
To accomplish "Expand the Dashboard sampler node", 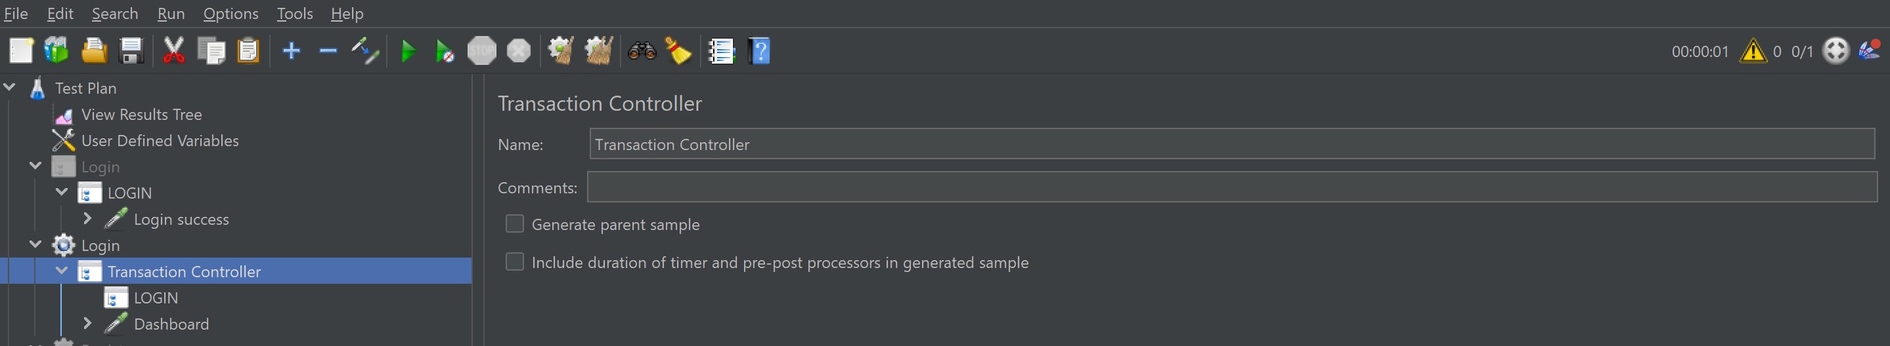I will point(87,323).
